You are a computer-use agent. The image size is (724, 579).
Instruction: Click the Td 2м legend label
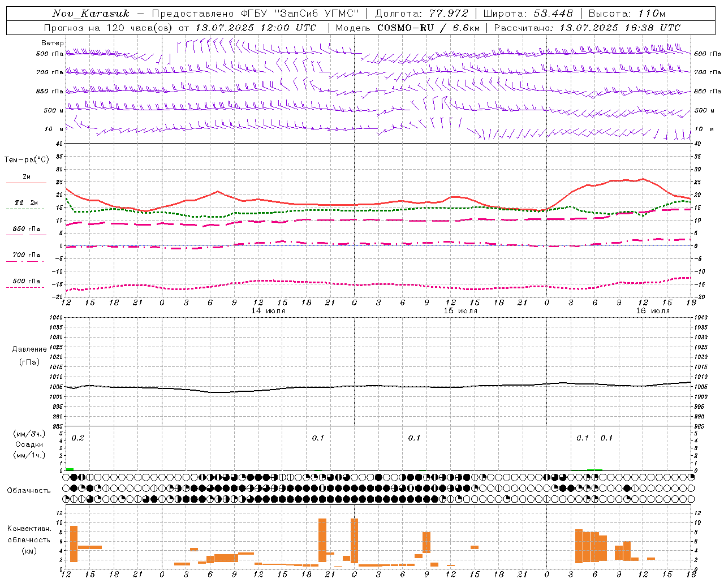27,202
